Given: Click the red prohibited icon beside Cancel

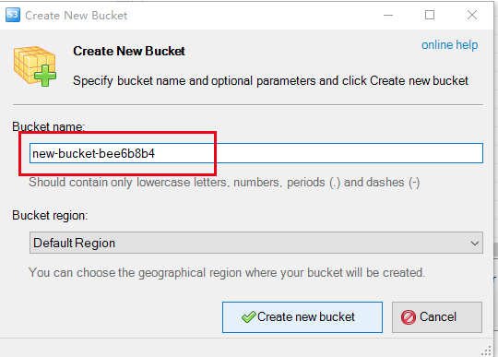Looking at the screenshot, I should pyautogui.click(x=409, y=317).
